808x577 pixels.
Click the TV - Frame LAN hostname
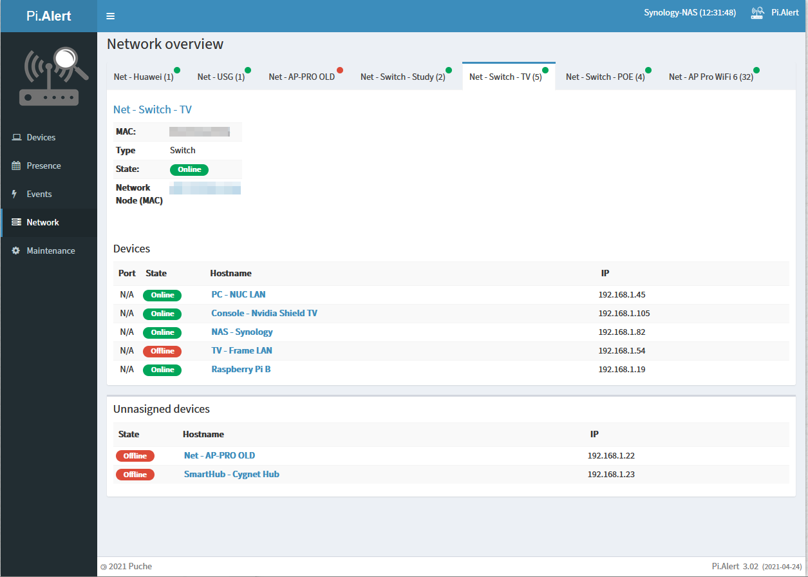click(241, 350)
